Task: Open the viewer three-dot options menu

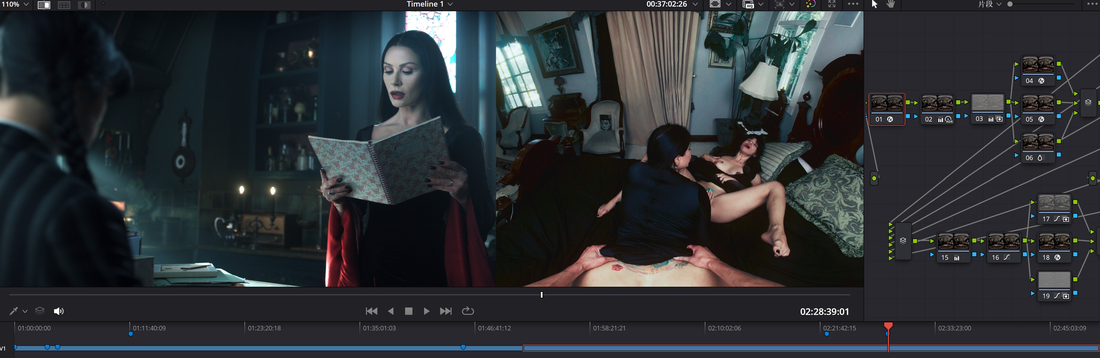Action: (853, 4)
